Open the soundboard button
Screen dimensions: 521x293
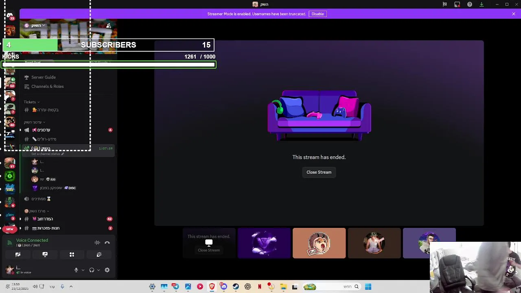click(x=99, y=254)
